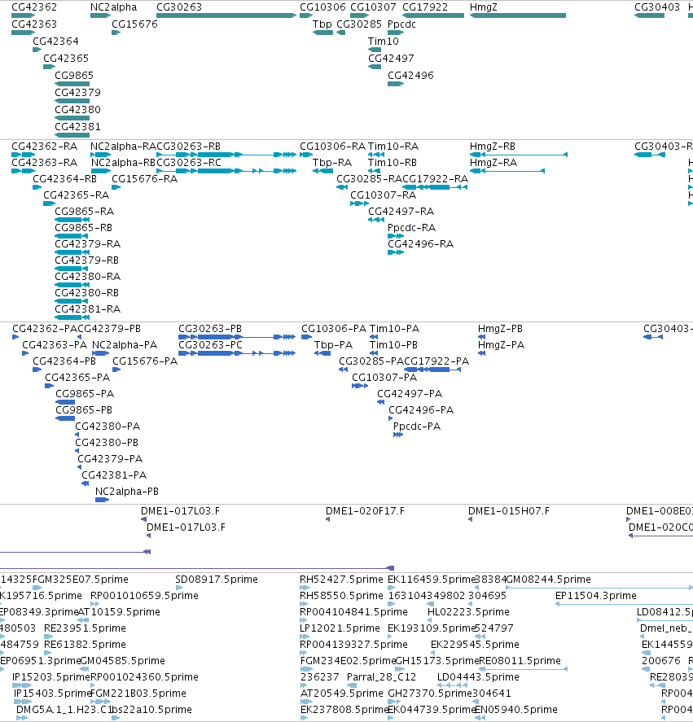The height and width of the screenshot is (722, 693).
Task: Select the HmgZ-RB transcript intron line
Action: [x=525, y=155]
